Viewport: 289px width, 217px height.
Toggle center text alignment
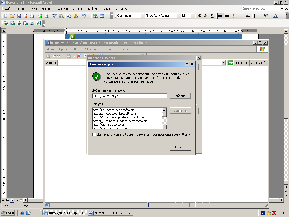227,16
